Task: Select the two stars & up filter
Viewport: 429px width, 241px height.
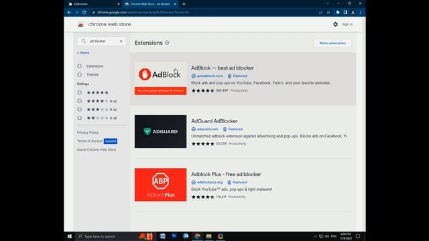Action: [x=79, y=118]
